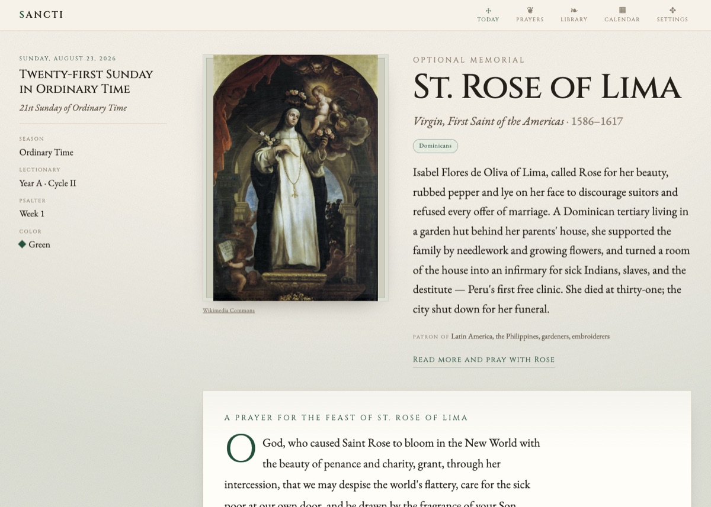Click the patron list Latin America, the Philippines
Image resolution: width=711 pixels, height=507 pixels.
[530, 337]
